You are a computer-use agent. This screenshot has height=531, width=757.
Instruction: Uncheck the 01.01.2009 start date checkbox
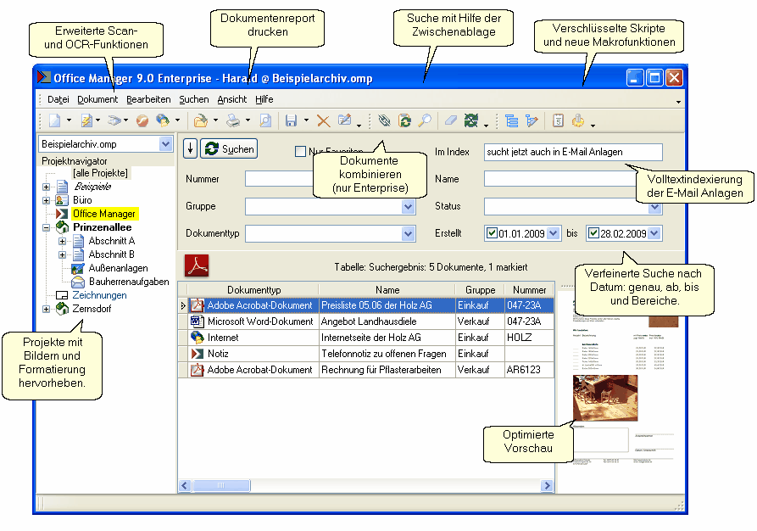(x=492, y=233)
